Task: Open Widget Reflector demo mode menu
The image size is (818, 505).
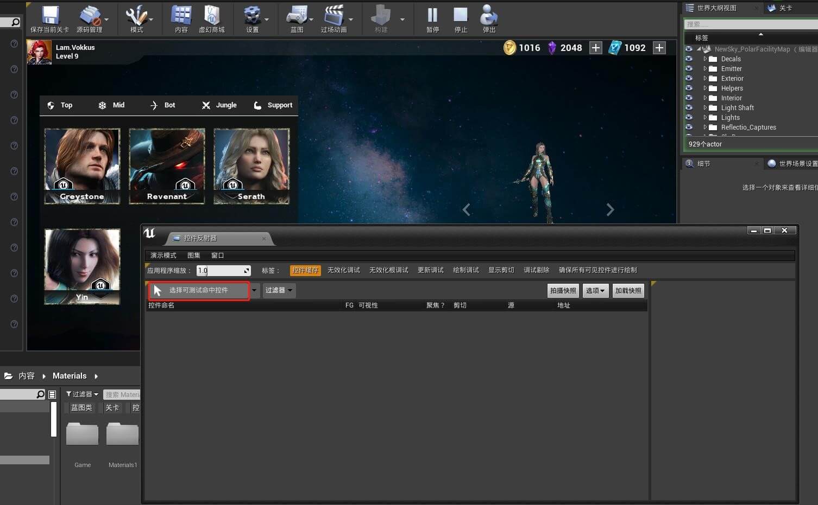Action: [x=163, y=255]
